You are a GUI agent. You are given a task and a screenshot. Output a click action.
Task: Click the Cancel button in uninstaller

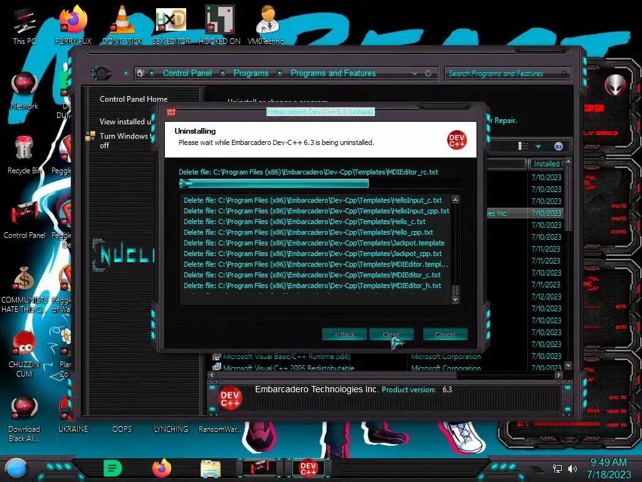pos(445,335)
